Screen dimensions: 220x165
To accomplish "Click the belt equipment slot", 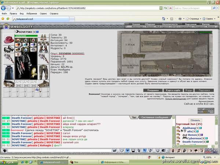I will (9, 84).
